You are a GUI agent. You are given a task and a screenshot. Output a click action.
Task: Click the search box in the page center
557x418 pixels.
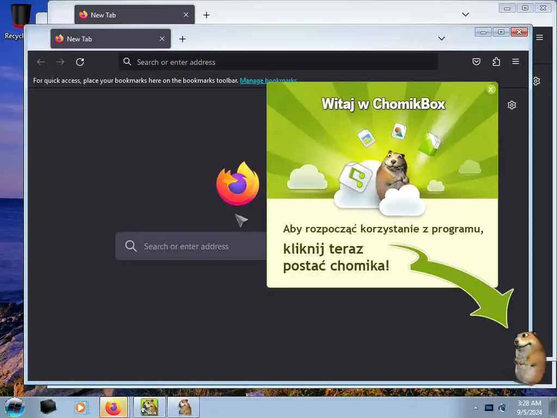coord(191,246)
